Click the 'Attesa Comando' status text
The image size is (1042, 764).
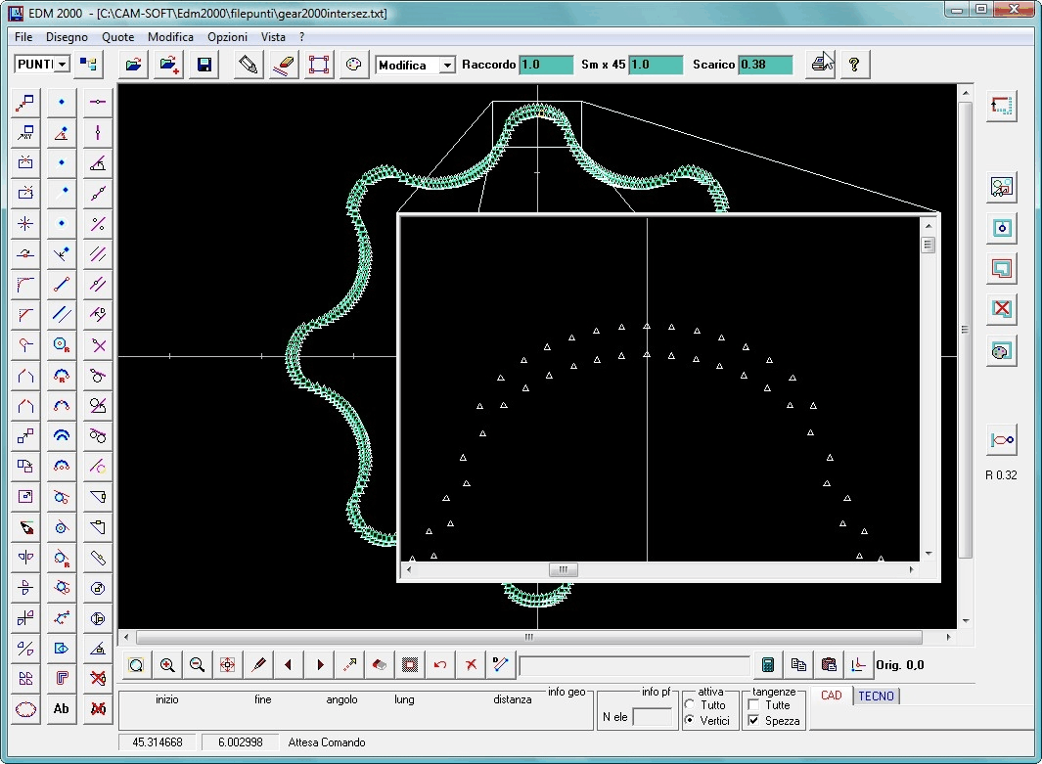[327, 742]
